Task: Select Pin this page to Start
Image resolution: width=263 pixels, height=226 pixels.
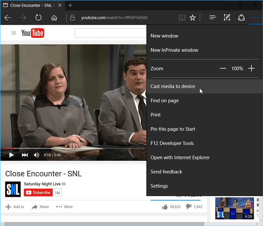Action: pyautogui.click(x=205, y=129)
